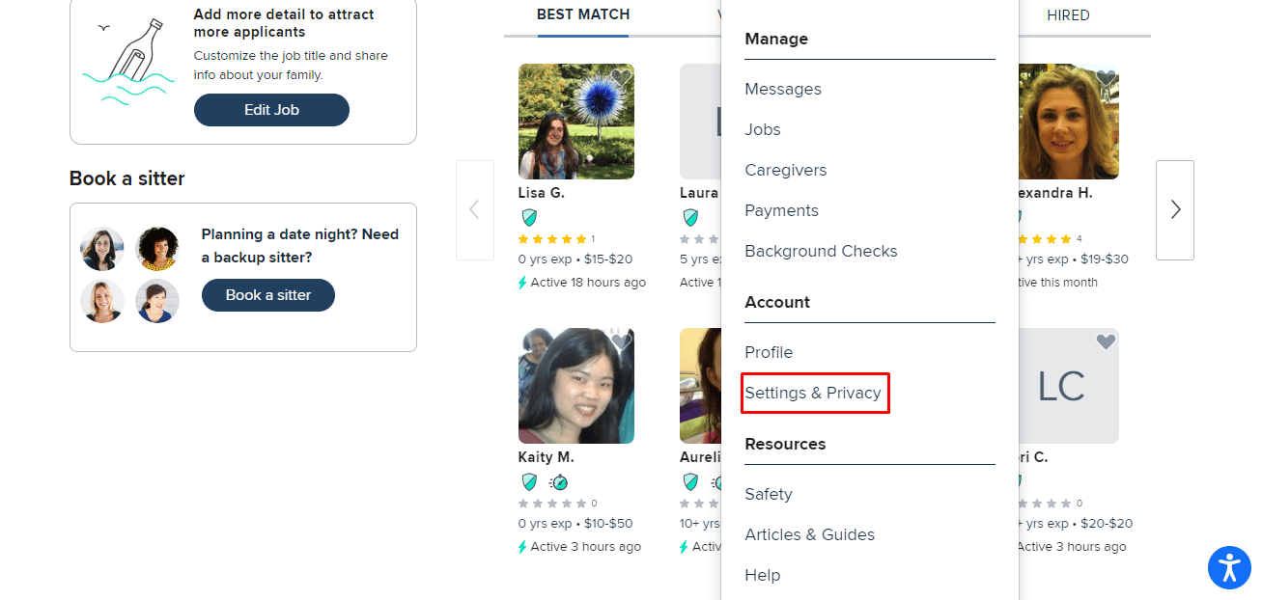Open Profile under Account
The height and width of the screenshot is (600, 1262).
(769, 352)
